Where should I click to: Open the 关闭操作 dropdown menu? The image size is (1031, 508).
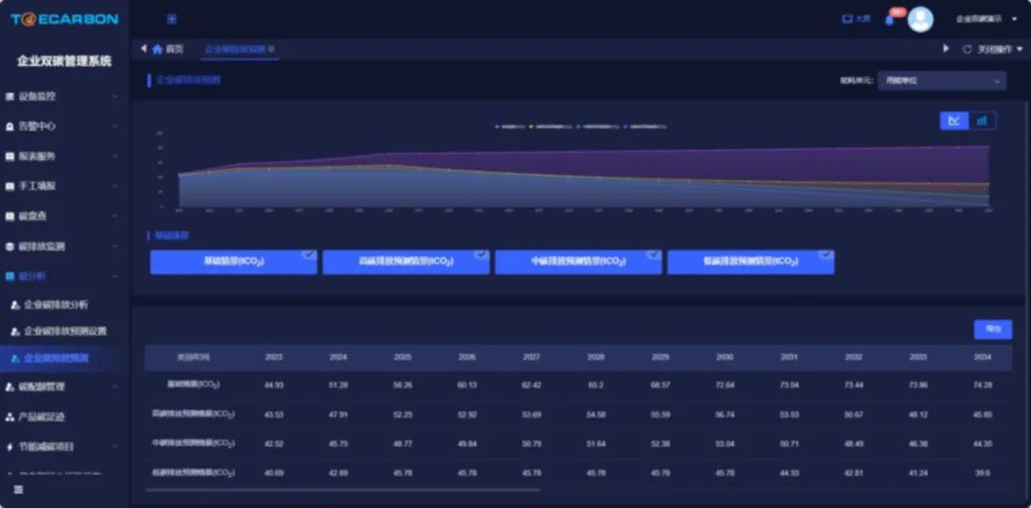point(996,49)
